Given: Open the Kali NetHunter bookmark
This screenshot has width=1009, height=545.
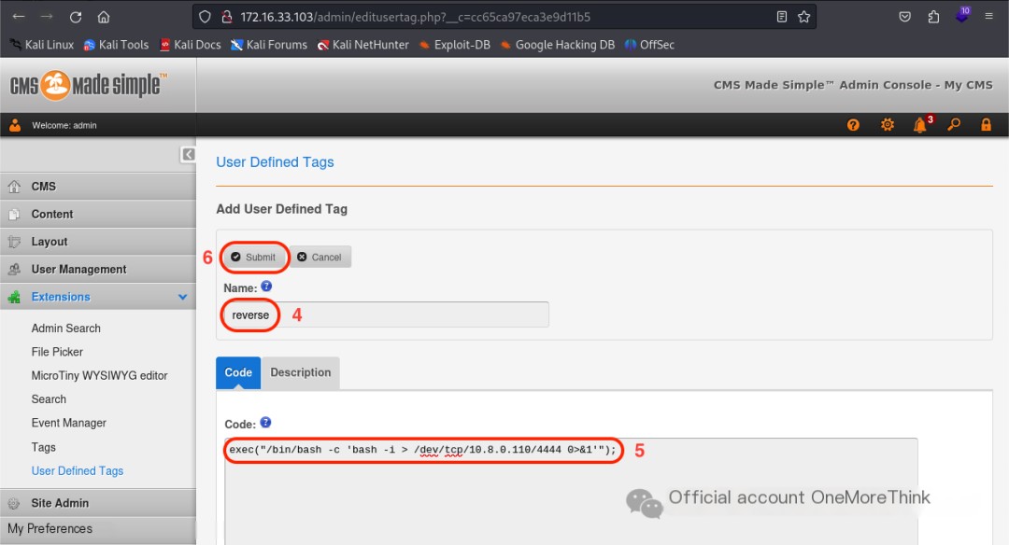Looking at the screenshot, I should tap(362, 45).
